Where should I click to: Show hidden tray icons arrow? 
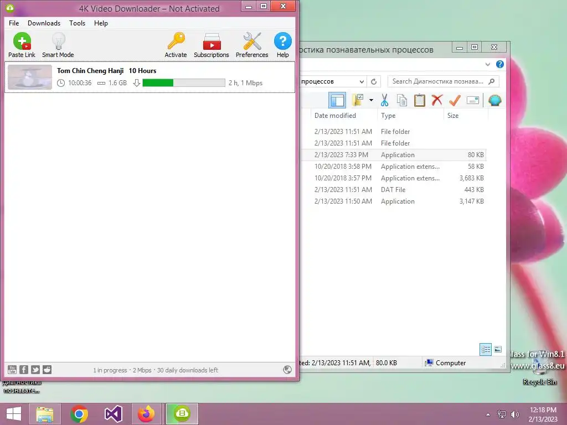[x=488, y=414]
